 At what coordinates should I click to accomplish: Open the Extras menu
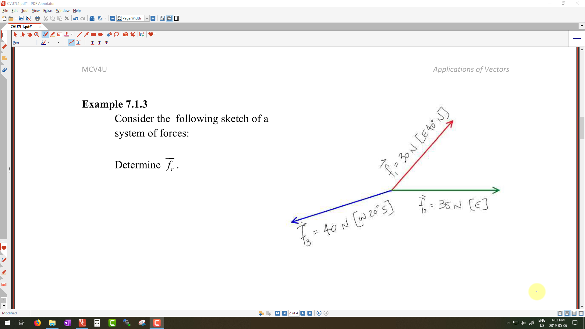(48, 11)
